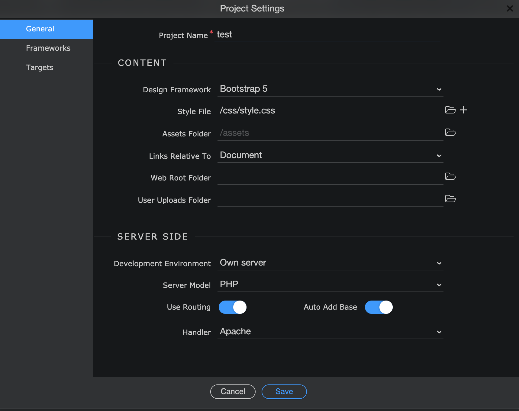The image size is (519, 411).
Task: Open Web Root Folder browse icon
Action: (x=450, y=176)
